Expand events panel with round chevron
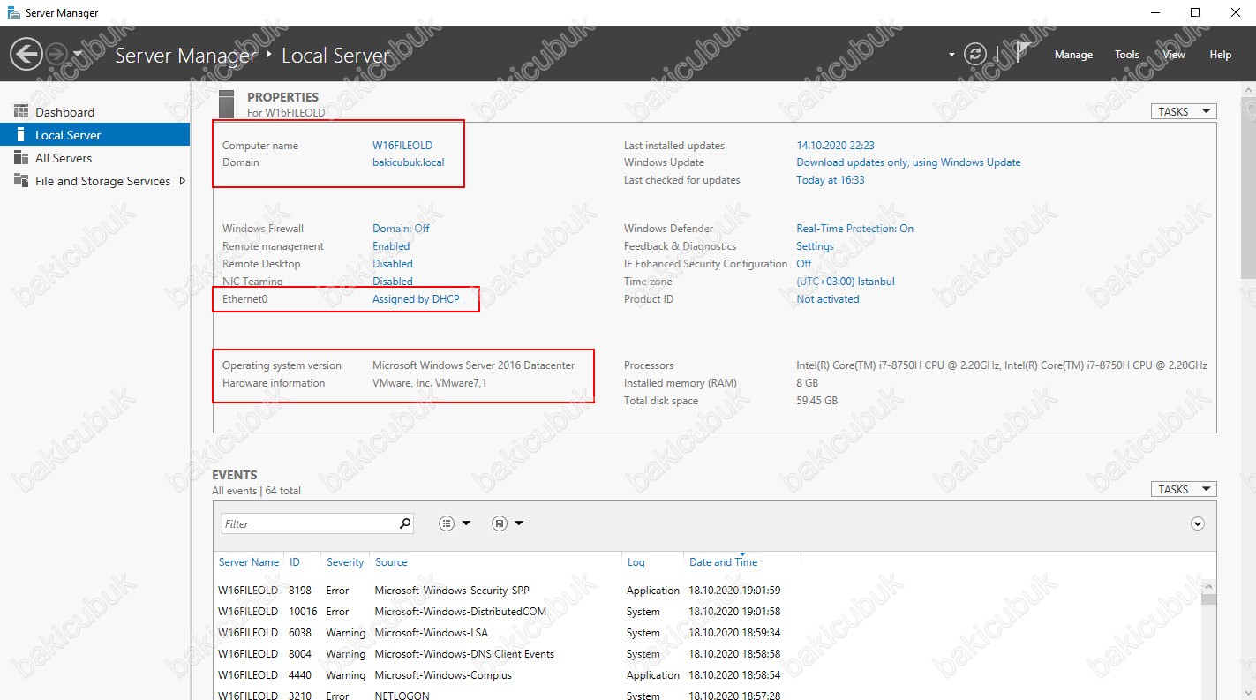The height and width of the screenshot is (700, 1256). coord(1198,523)
